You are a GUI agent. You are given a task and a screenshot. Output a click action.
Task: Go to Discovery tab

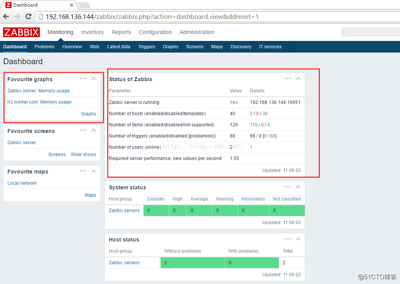(x=241, y=47)
